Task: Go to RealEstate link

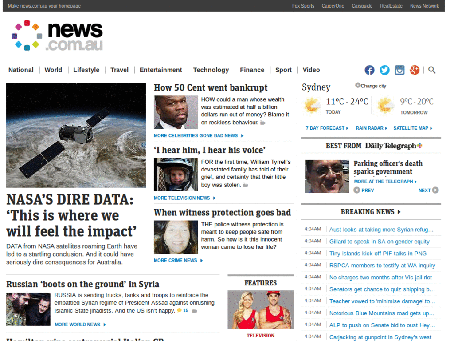Action: point(391,6)
